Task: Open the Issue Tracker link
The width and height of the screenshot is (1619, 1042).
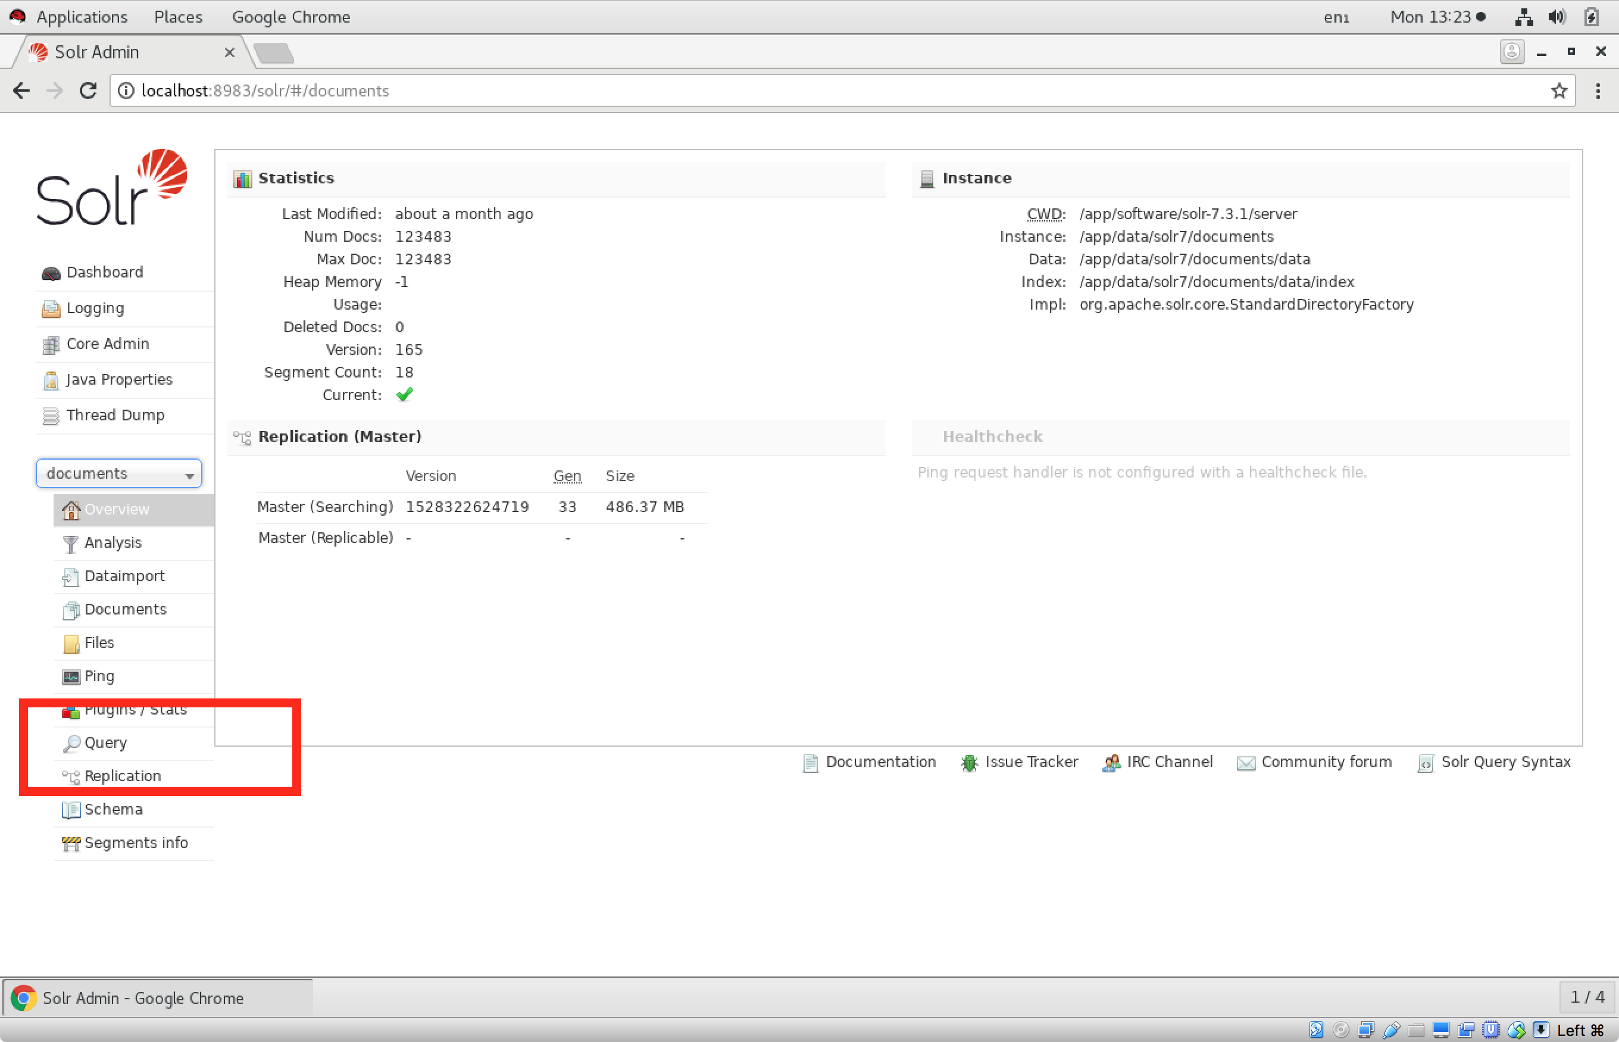Action: point(1019,762)
